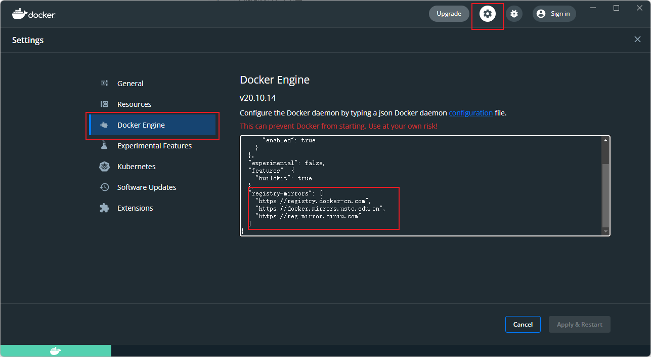Image resolution: width=651 pixels, height=357 pixels.
Task: Click the Extensions puzzle piece icon
Action: tap(104, 208)
